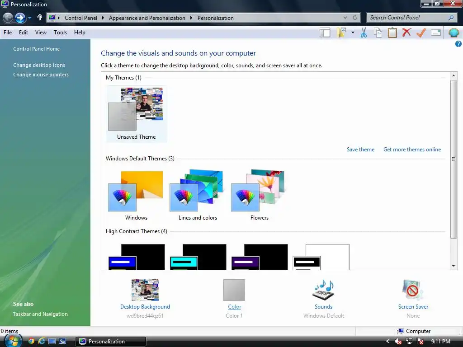The width and height of the screenshot is (463, 347).
Task: Click the Action Center flag icon
Action: coord(420,342)
